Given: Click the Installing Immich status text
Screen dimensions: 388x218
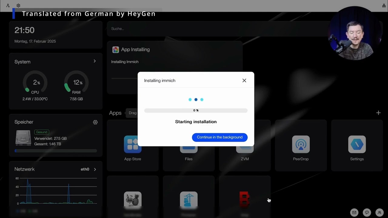Looking at the screenshot, I should click(125, 62).
